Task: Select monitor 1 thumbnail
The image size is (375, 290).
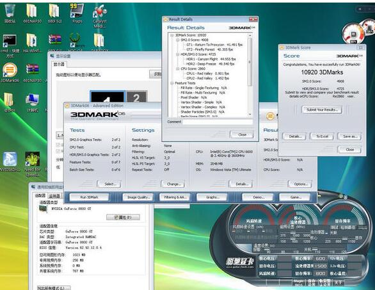Action: (108, 97)
